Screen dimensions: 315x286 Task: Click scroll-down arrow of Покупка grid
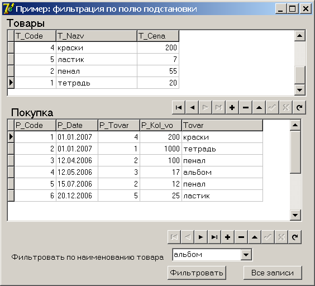[295, 215]
